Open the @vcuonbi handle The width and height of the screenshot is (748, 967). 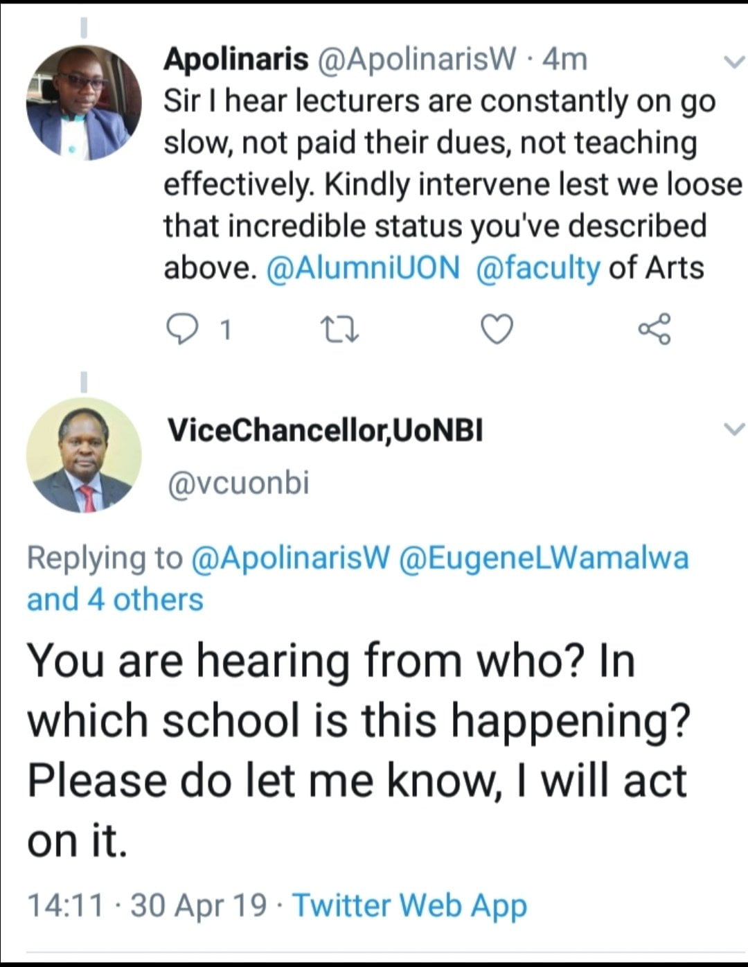point(238,483)
